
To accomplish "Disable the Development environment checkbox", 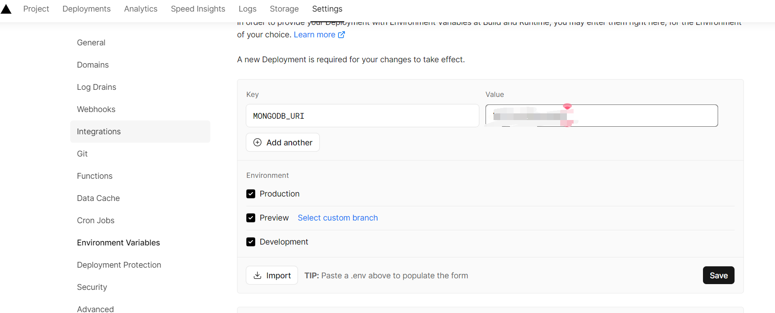I will point(251,242).
